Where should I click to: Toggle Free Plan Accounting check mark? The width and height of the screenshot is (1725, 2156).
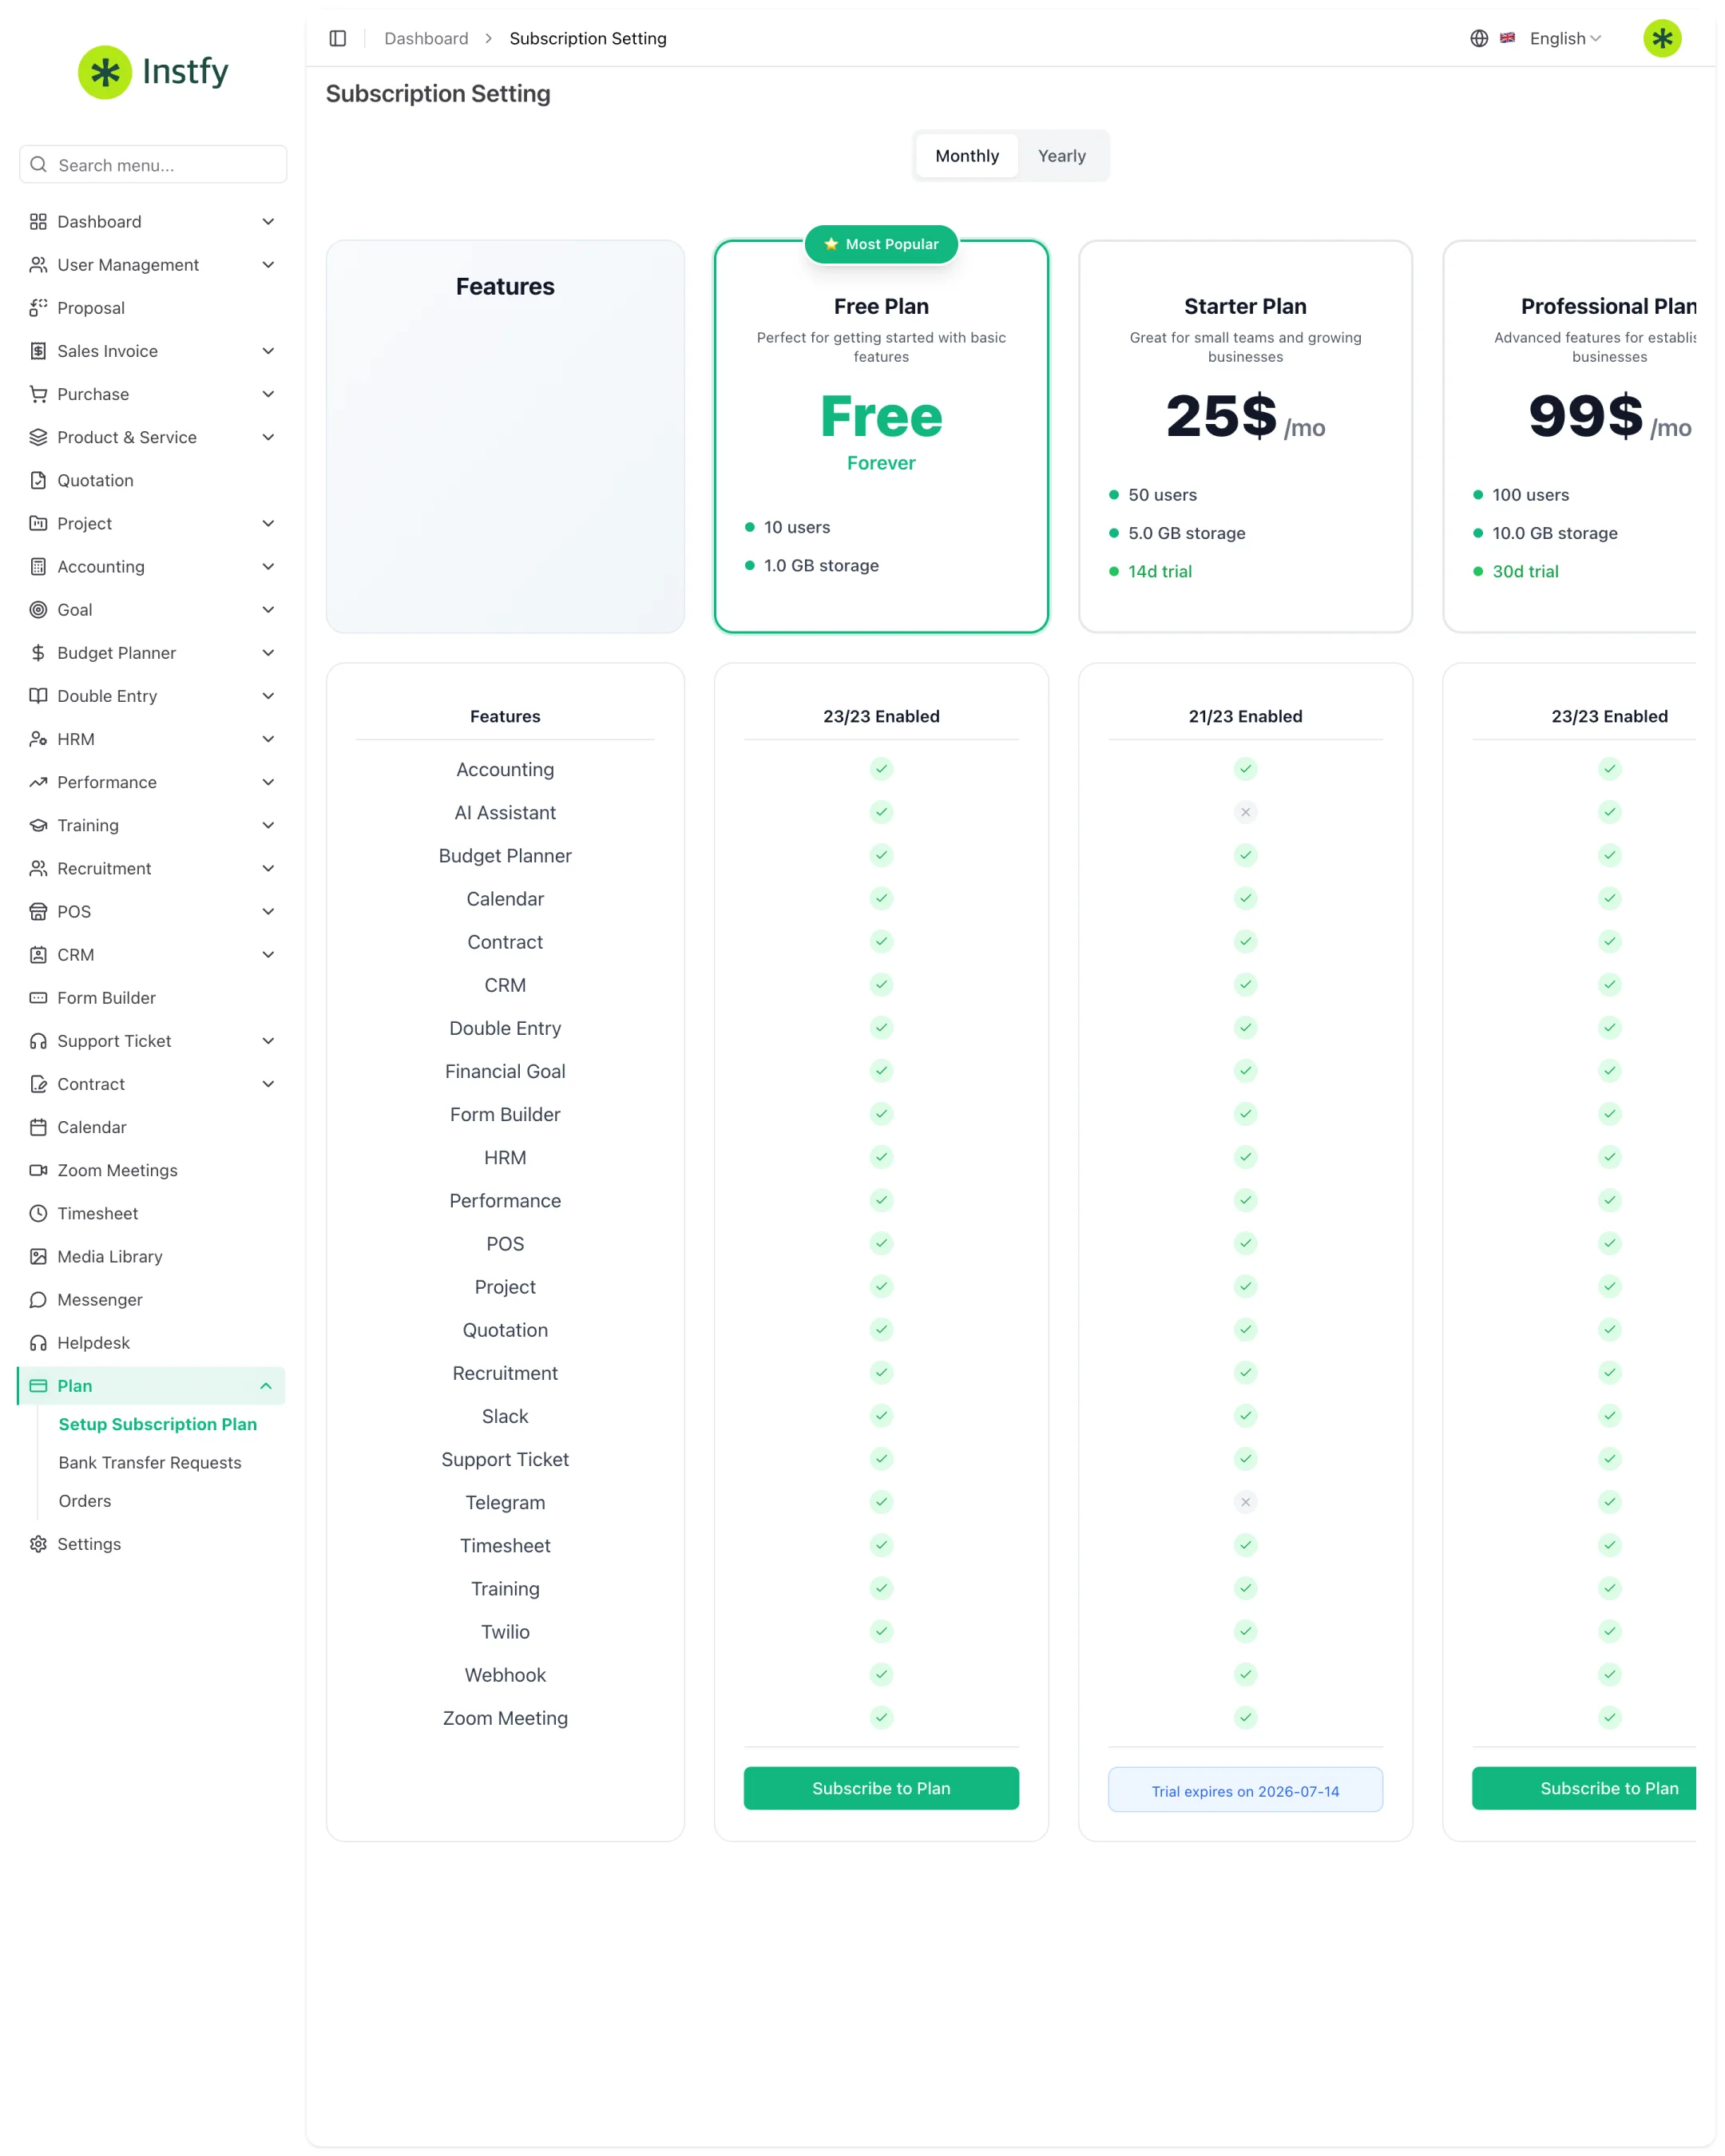point(881,769)
